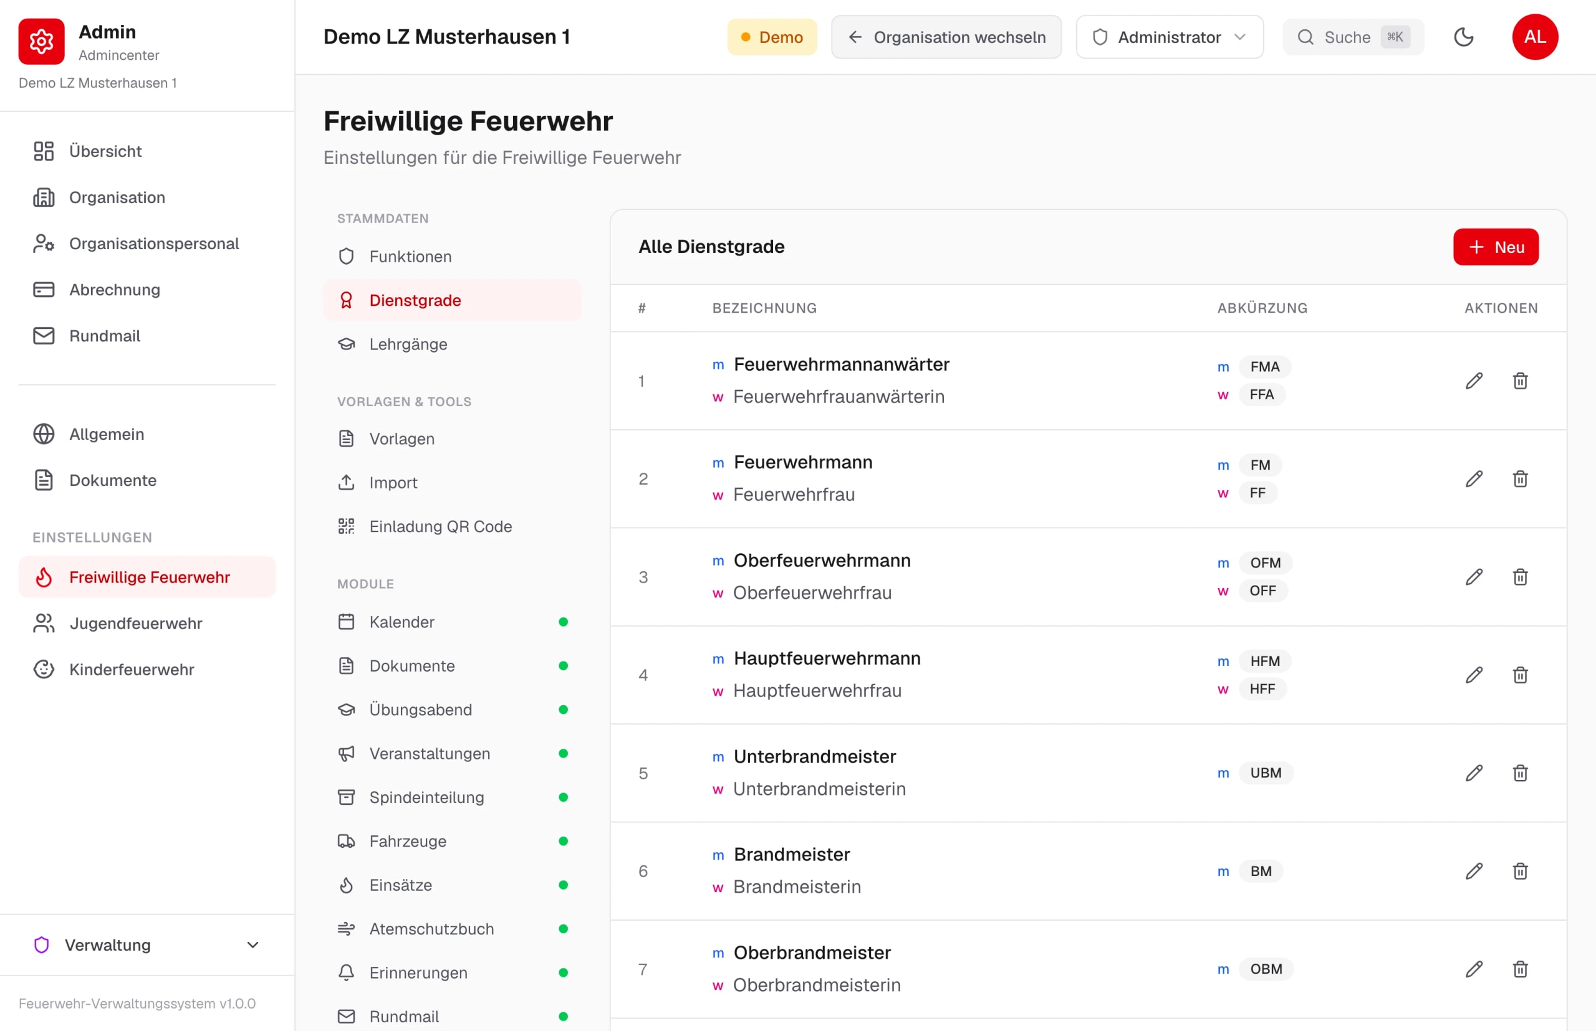Click the Demo badge in header

(x=772, y=37)
